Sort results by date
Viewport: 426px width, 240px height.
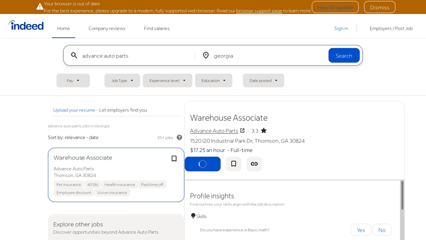click(x=94, y=138)
